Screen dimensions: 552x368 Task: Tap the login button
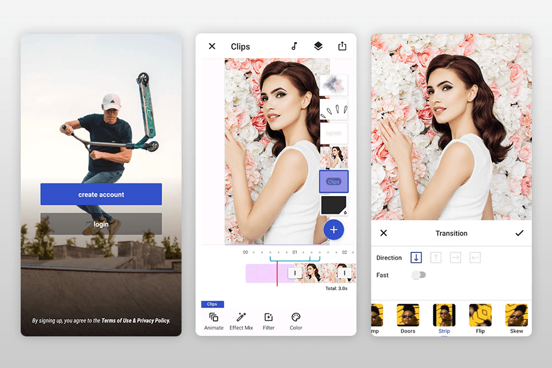pos(101,224)
